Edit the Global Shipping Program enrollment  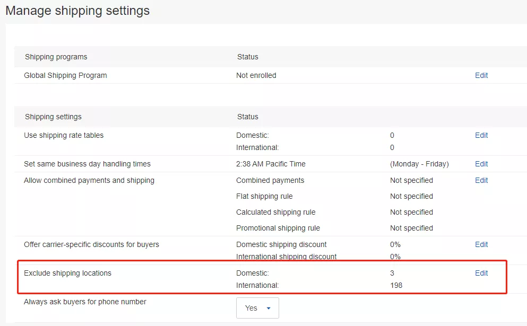click(x=481, y=75)
